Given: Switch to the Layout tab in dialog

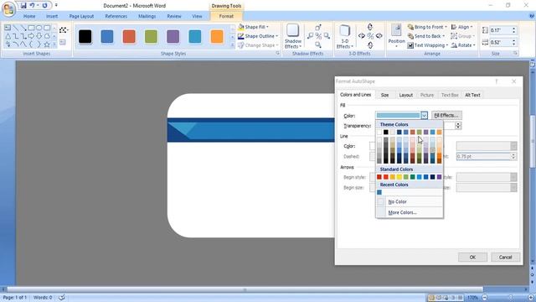Looking at the screenshot, I should 405,95.
